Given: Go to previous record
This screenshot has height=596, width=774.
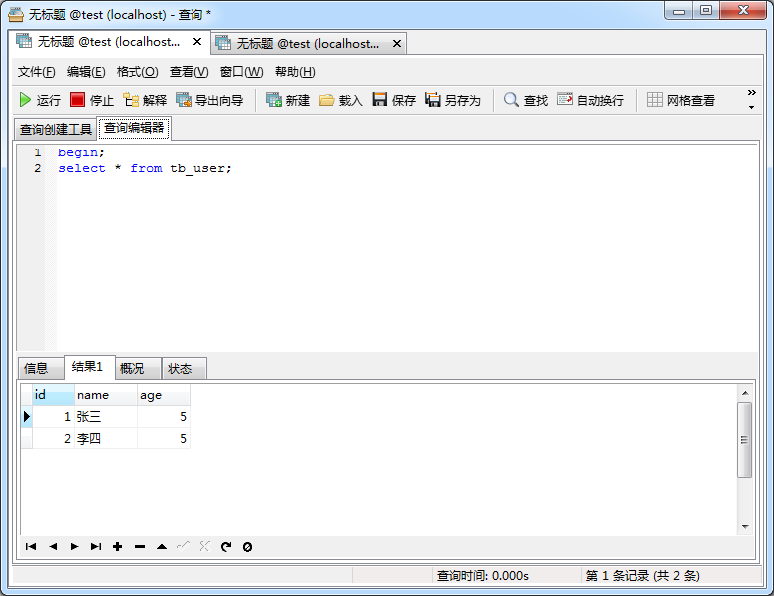Looking at the screenshot, I should (53, 546).
